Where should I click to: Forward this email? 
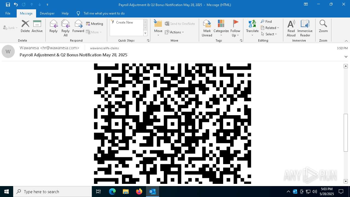78,27
